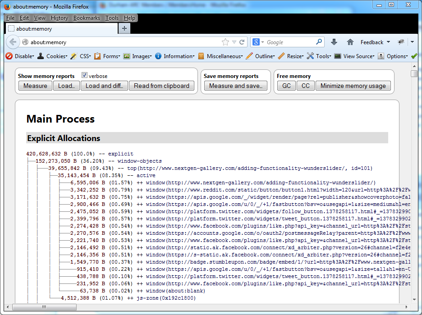This screenshot has height=315, width=422.
Task: Click the Images picture icon
Action: point(127,56)
